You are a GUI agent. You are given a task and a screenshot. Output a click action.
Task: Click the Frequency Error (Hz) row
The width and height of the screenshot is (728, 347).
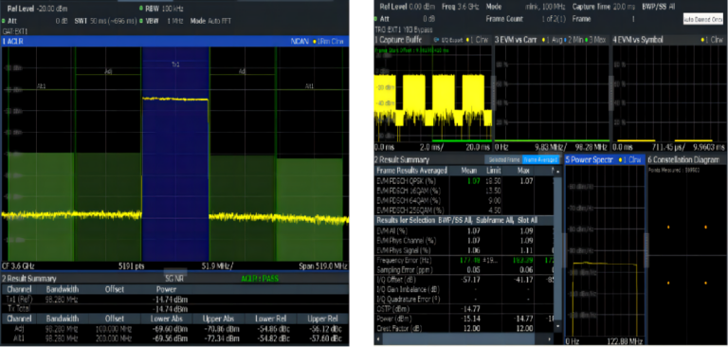pyautogui.click(x=464, y=260)
